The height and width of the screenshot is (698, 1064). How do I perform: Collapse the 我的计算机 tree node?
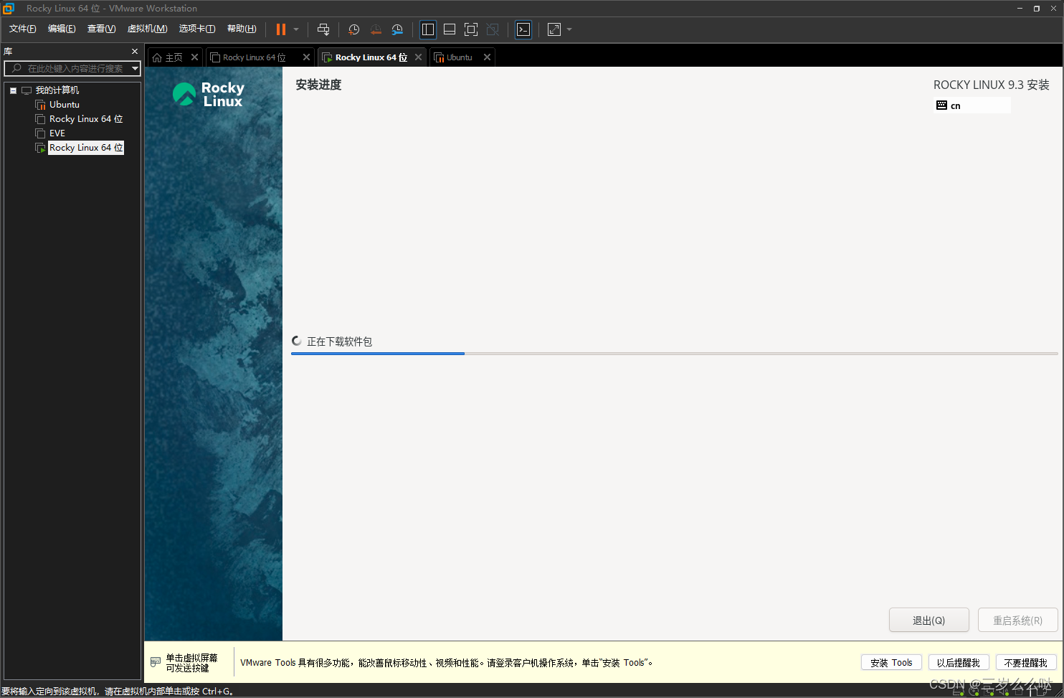tap(13, 90)
